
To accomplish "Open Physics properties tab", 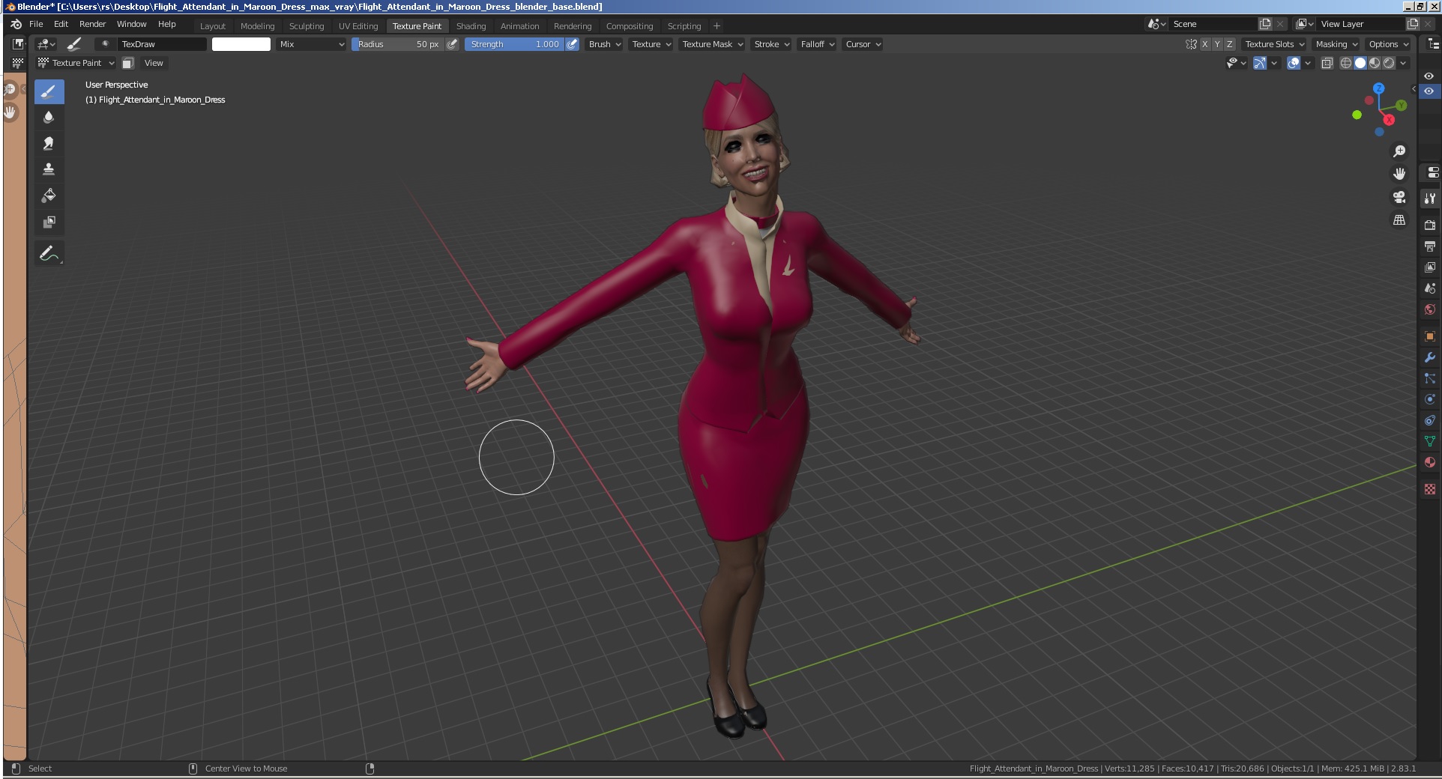I will 1430,399.
